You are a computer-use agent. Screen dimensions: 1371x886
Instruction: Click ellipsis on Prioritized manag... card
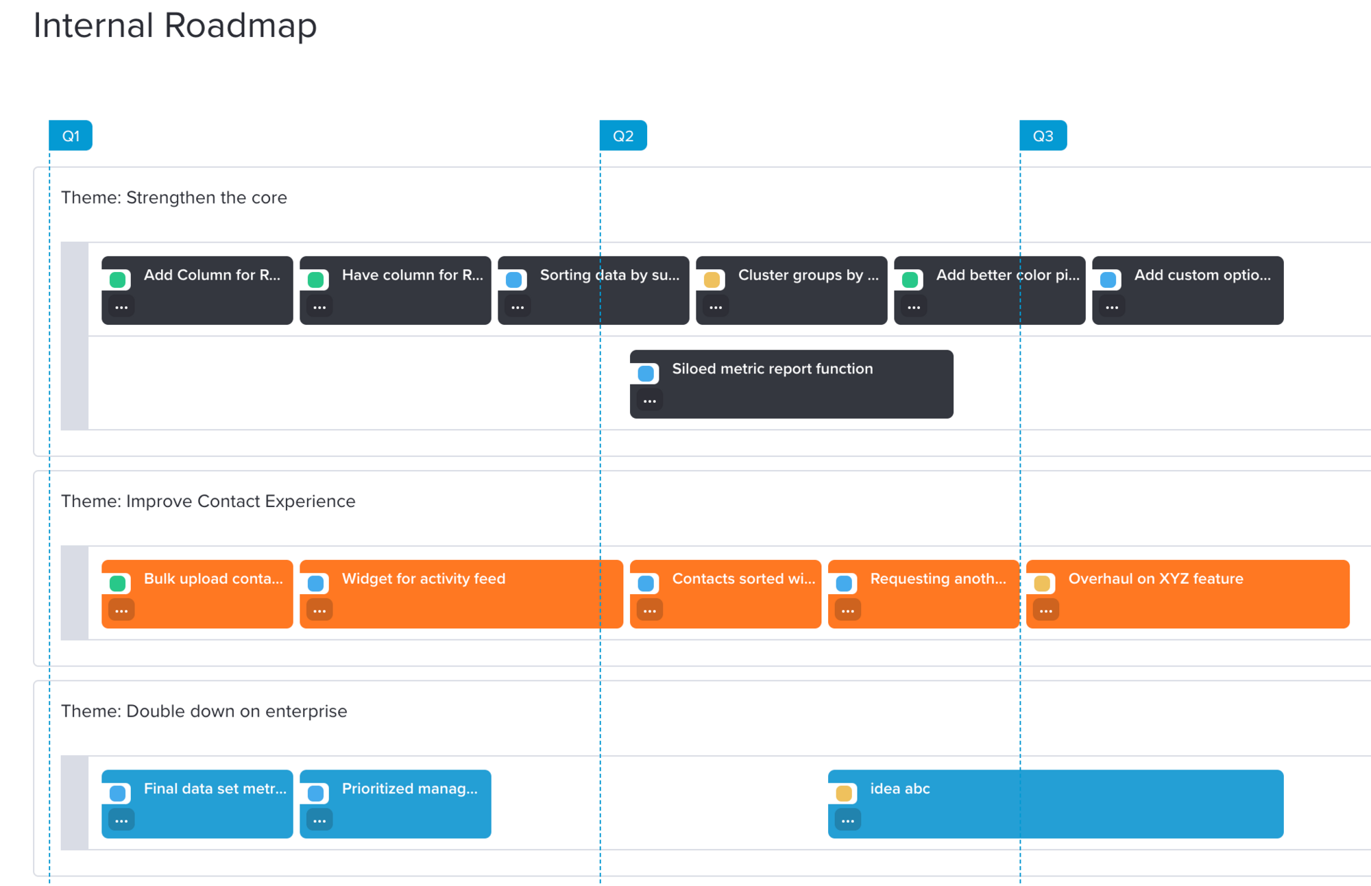click(x=319, y=820)
